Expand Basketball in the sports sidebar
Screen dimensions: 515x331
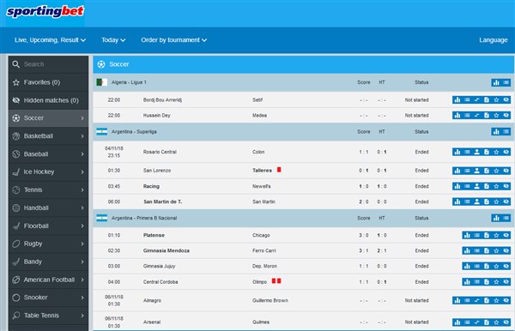coord(48,135)
